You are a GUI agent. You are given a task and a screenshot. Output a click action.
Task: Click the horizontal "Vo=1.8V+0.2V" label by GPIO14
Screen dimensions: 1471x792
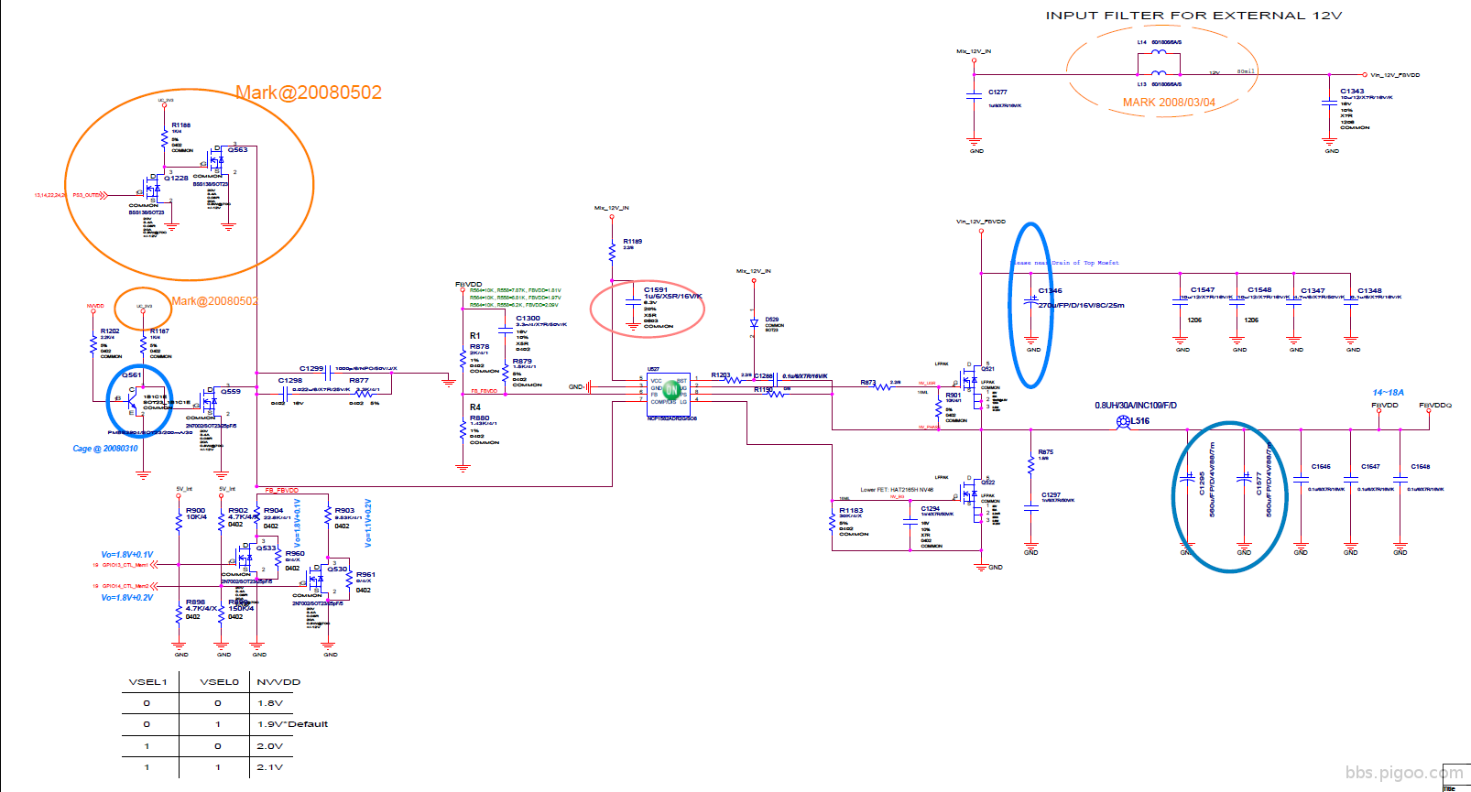point(127,598)
